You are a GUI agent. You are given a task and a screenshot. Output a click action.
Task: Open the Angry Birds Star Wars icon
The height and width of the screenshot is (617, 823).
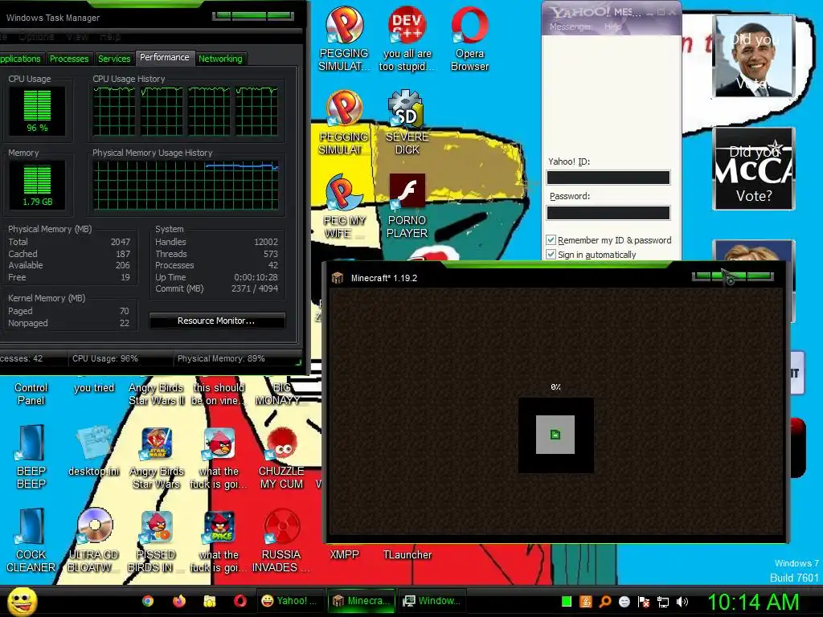pyautogui.click(x=157, y=443)
